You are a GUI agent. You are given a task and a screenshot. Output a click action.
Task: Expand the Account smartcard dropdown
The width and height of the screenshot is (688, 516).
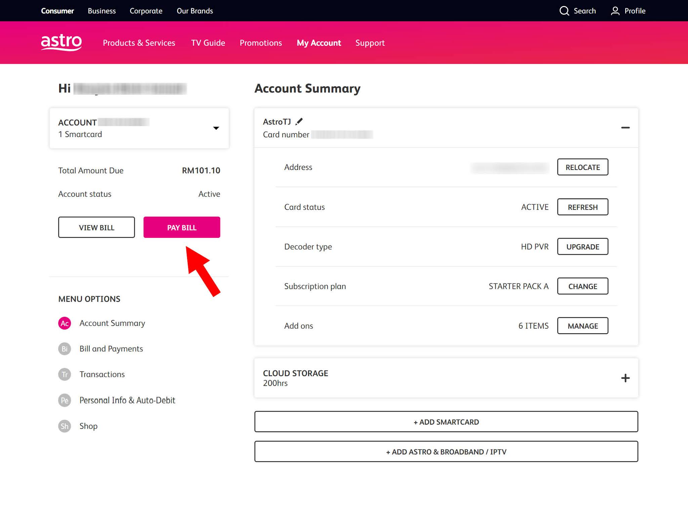click(x=216, y=128)
